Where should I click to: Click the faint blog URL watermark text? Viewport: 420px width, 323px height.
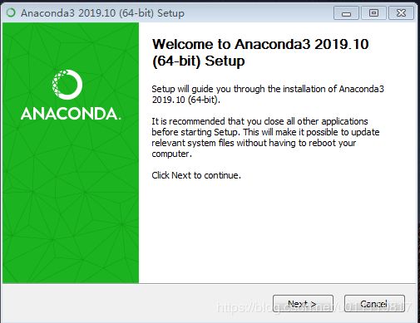click(314, 307)
